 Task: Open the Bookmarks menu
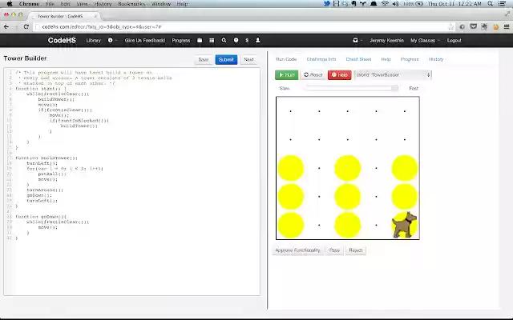tap(131, 4)
